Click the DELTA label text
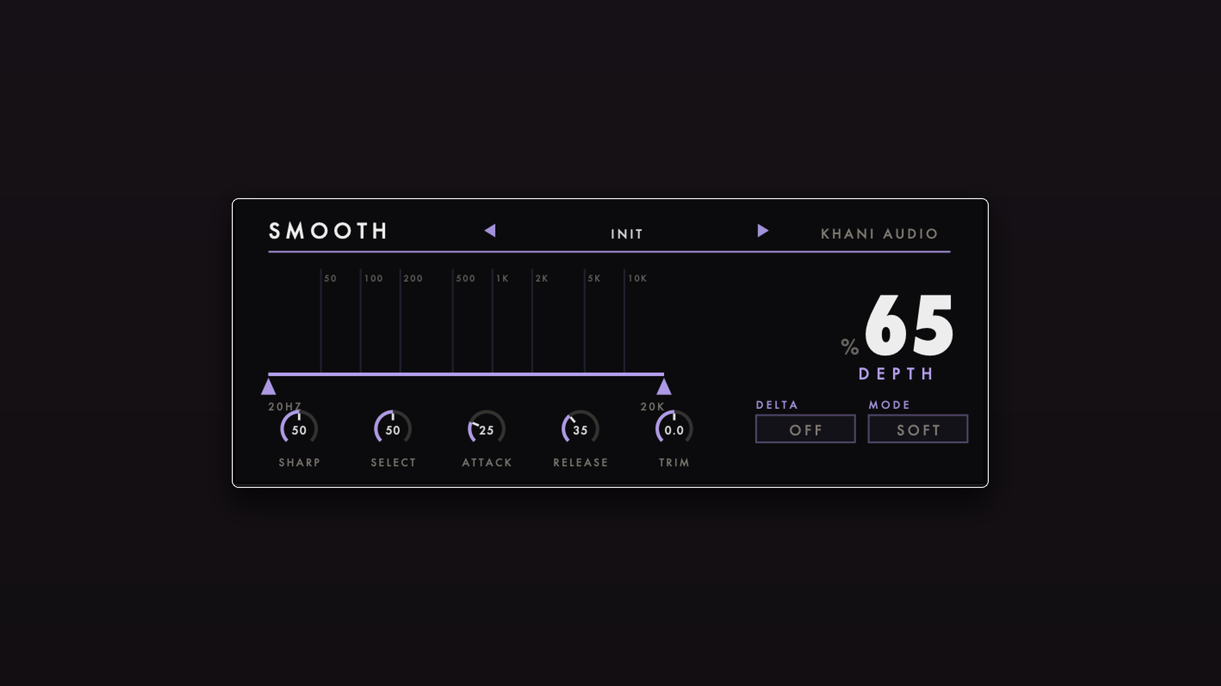This screenshot has height=686, width=1221. pyautogui.click(x=777, y=405)
